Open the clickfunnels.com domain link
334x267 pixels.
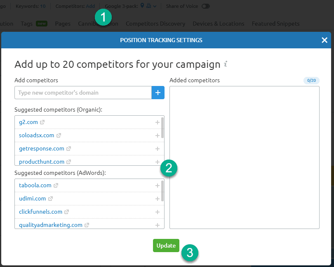pos(41,212)
